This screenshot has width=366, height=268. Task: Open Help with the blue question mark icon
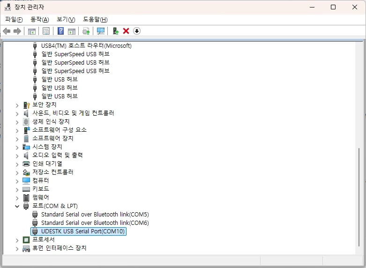point(60,31)
